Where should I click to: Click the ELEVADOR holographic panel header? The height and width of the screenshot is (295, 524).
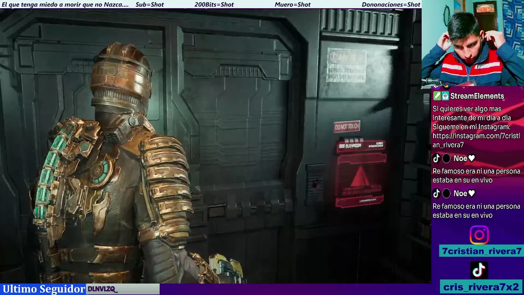click(361, 146)
